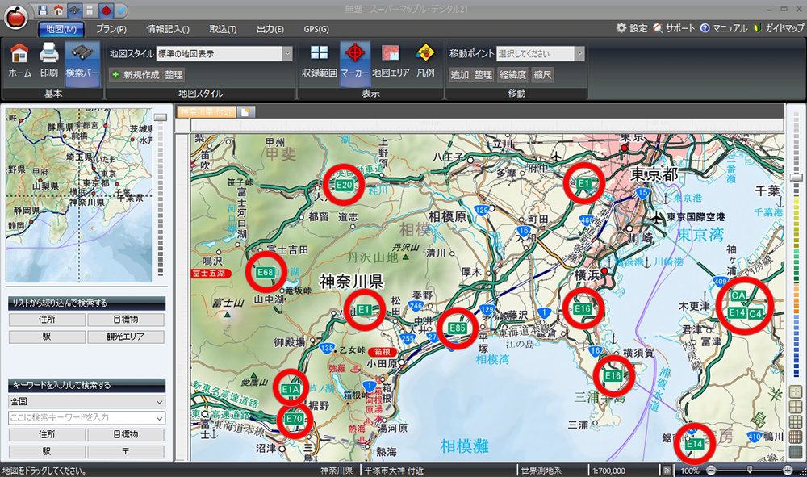Click 目標物 under リストから絞り込んで検索する

click(x=126, y=320)
